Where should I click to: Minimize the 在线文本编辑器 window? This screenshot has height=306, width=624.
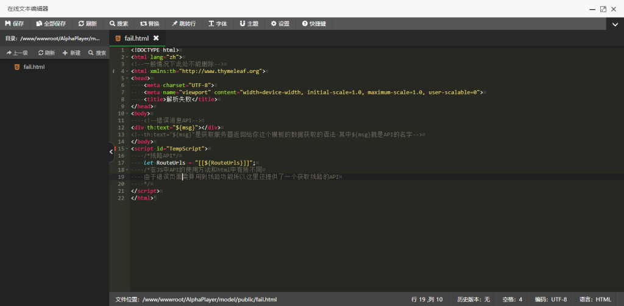(x=593, y=9)
